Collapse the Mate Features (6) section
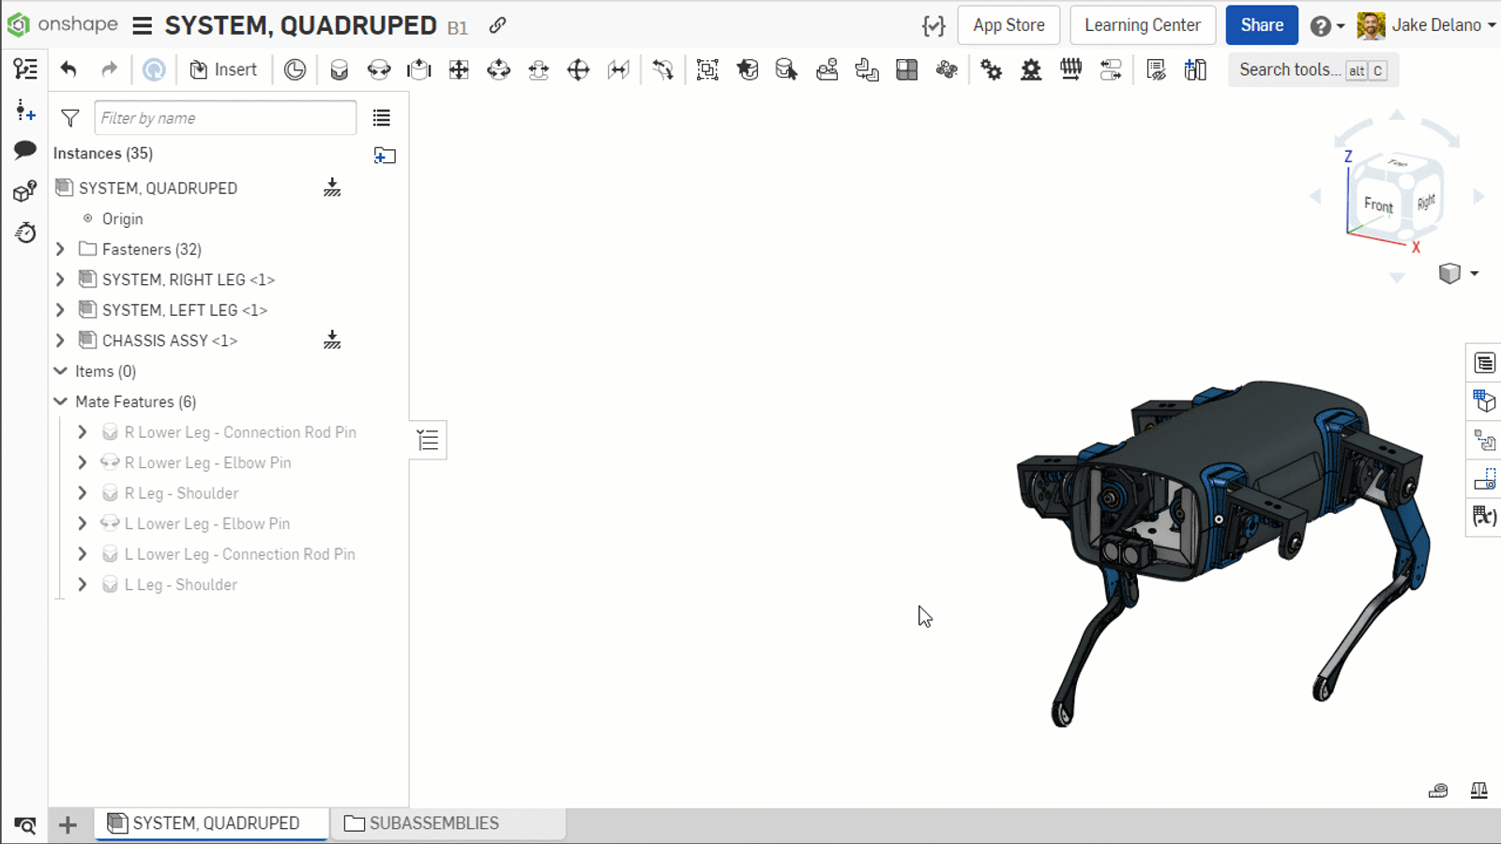Viewport: 1501px width, 844px height. tap(60, 401)
